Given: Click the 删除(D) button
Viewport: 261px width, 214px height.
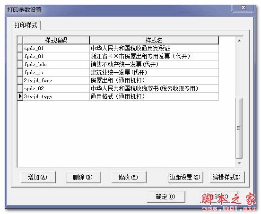Looking at the screenshot, I should (x=83, y=178).
